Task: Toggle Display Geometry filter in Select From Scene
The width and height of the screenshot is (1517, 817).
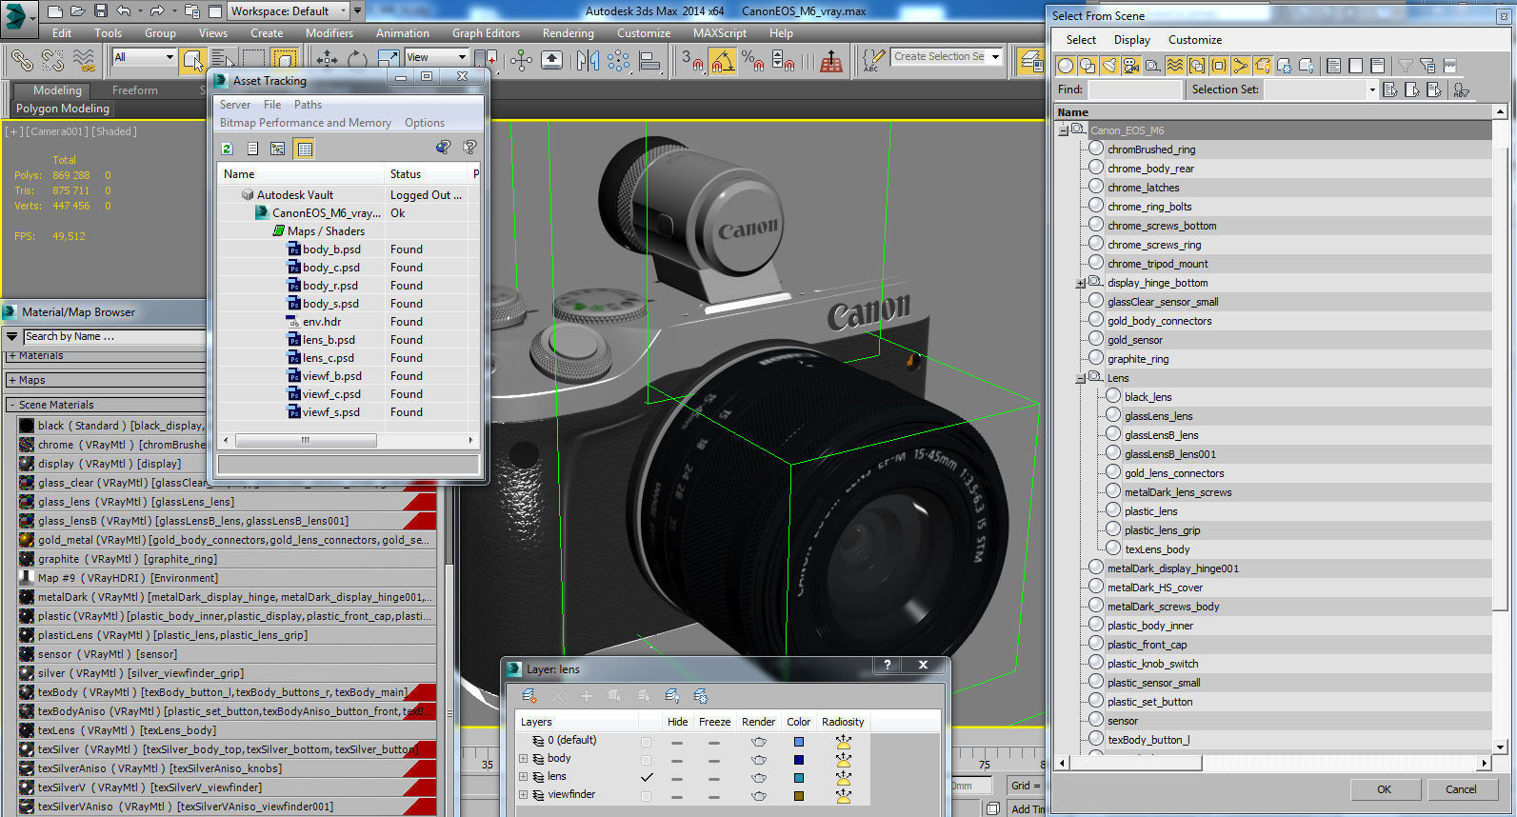Action: coord(1066,66)
